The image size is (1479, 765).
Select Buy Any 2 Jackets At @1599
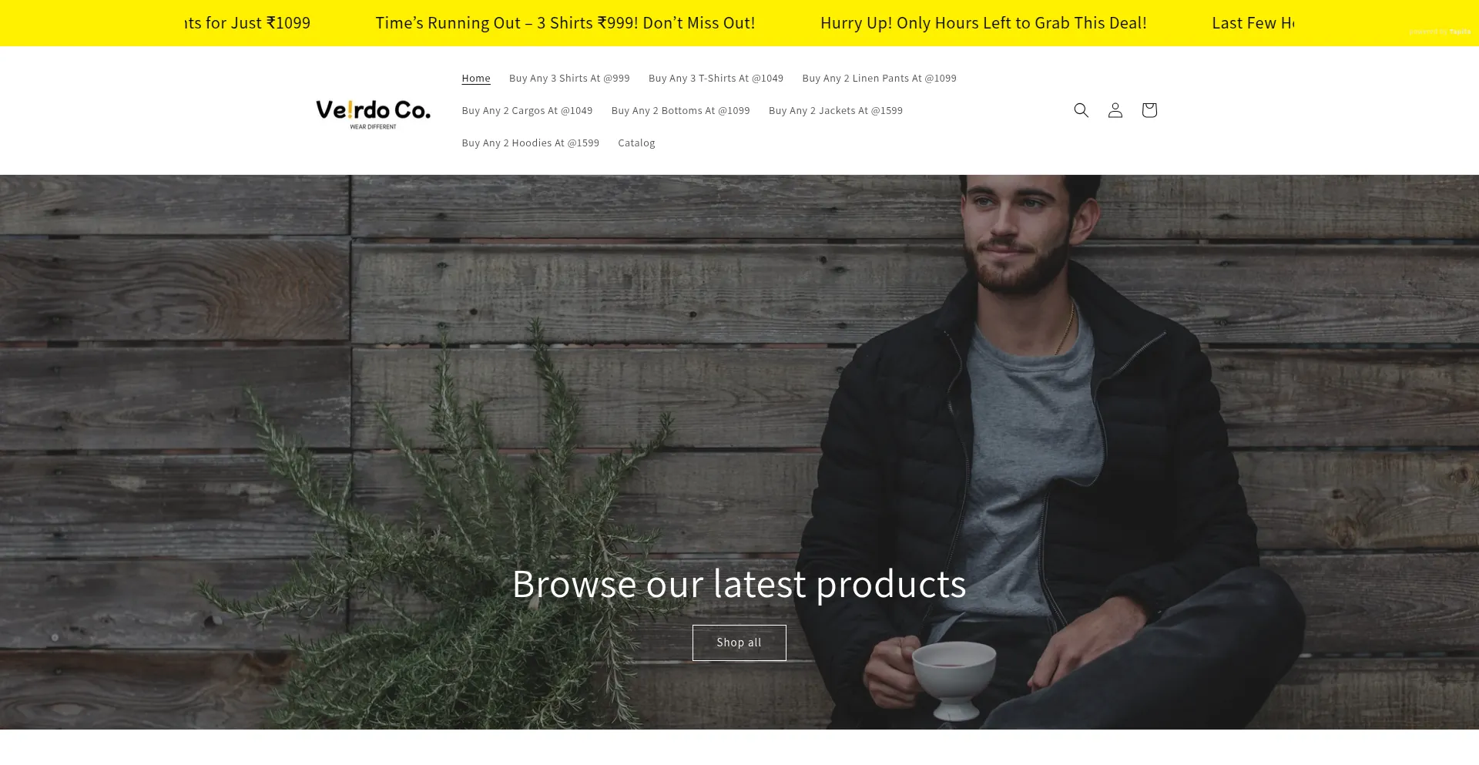(836, 111)
